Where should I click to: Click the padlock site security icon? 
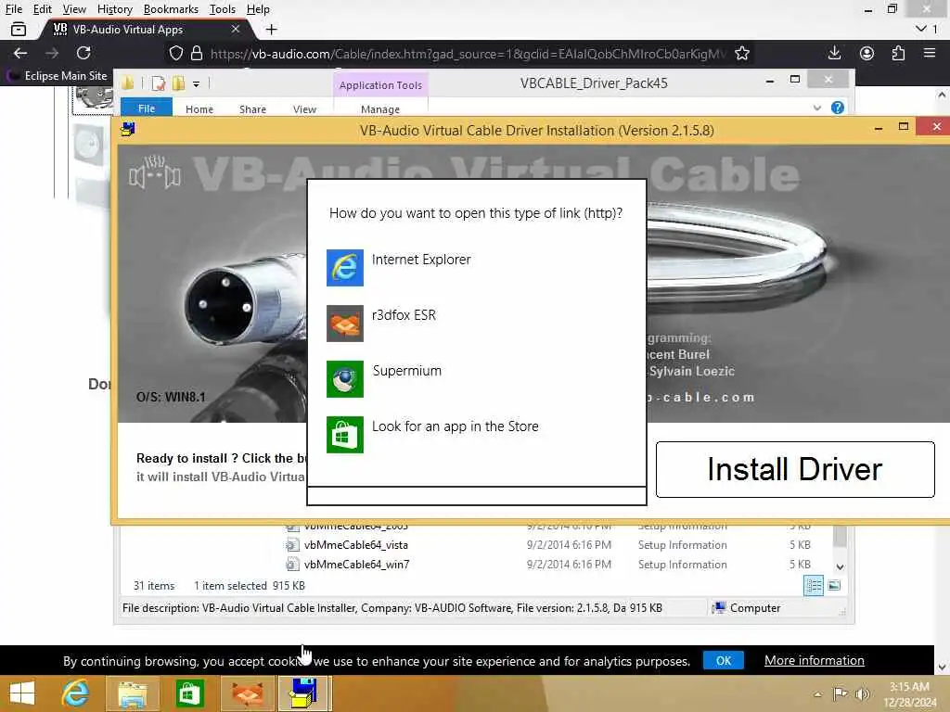pos(197,53)
